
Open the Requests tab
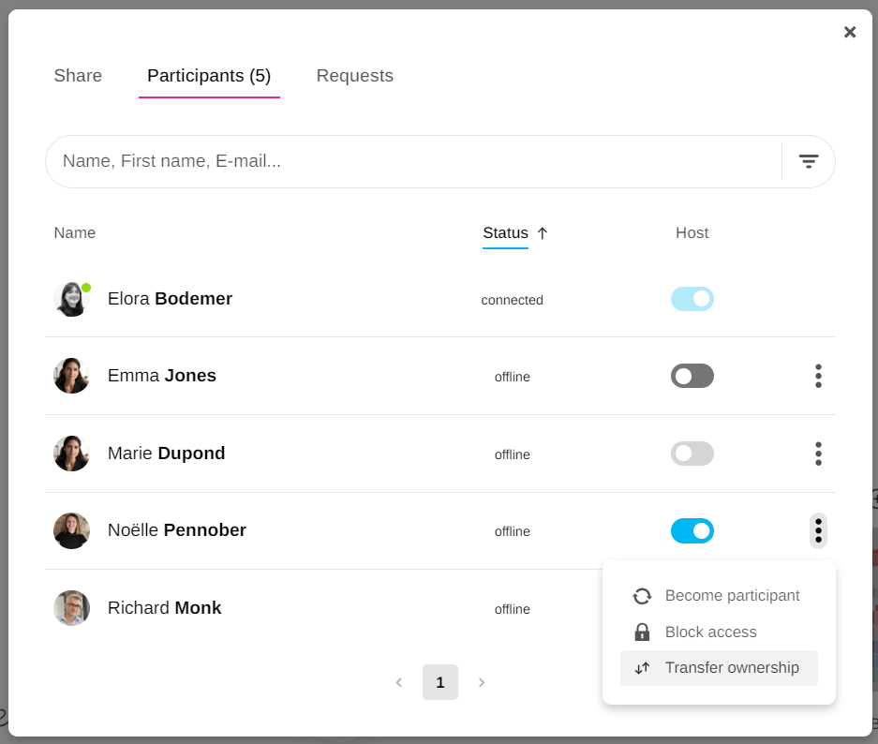(x=354, y=76)
